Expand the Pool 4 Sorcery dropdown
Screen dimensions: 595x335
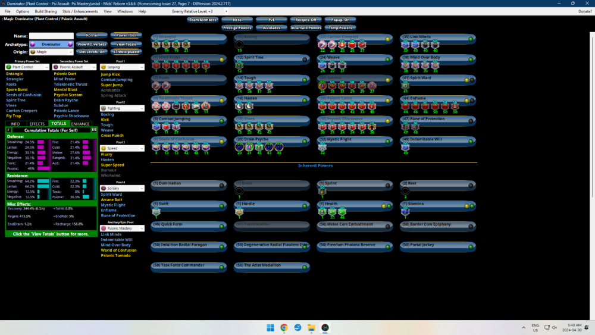pyautogui.click(x=122, y=188)
